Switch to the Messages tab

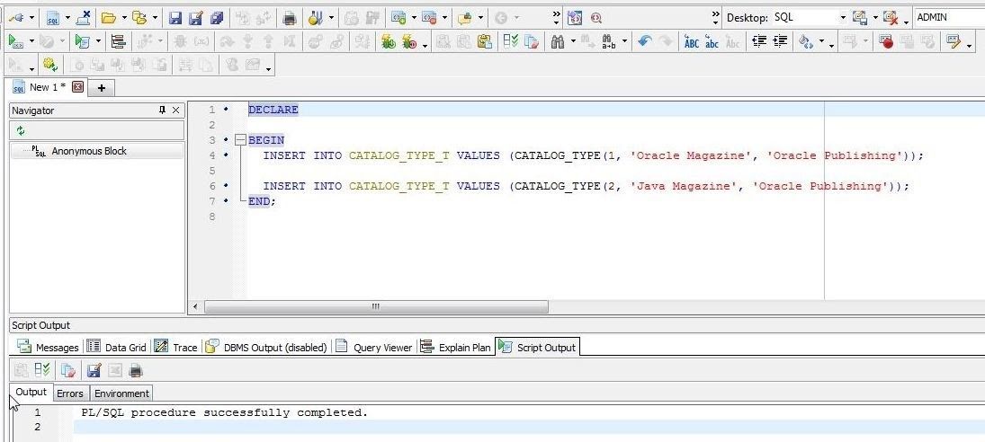click(49, 347)
